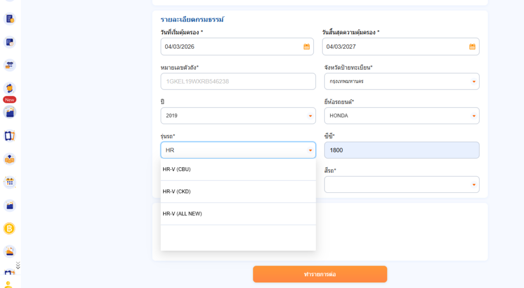Screen dimensions: 524x288
Task: Open the boxes with upload arrow icon
Action: pyautogui.click(x=10, y=159)
